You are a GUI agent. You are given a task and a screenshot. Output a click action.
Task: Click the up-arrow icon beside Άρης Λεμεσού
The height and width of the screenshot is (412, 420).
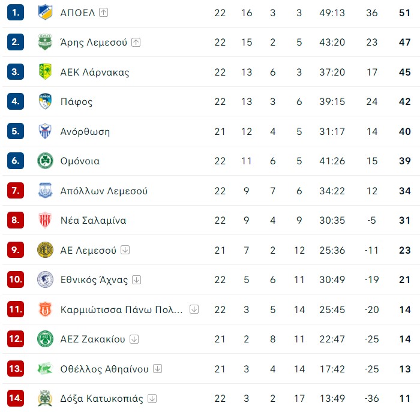click(136, 42)
